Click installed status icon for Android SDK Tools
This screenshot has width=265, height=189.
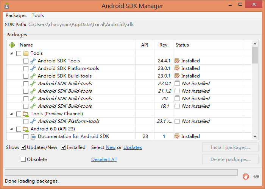point(177,60)
